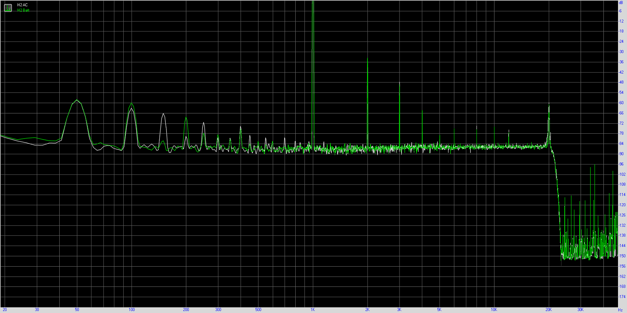Click the "dB" unit label
The width and height of the screenshot is (627, 313).
621,3
